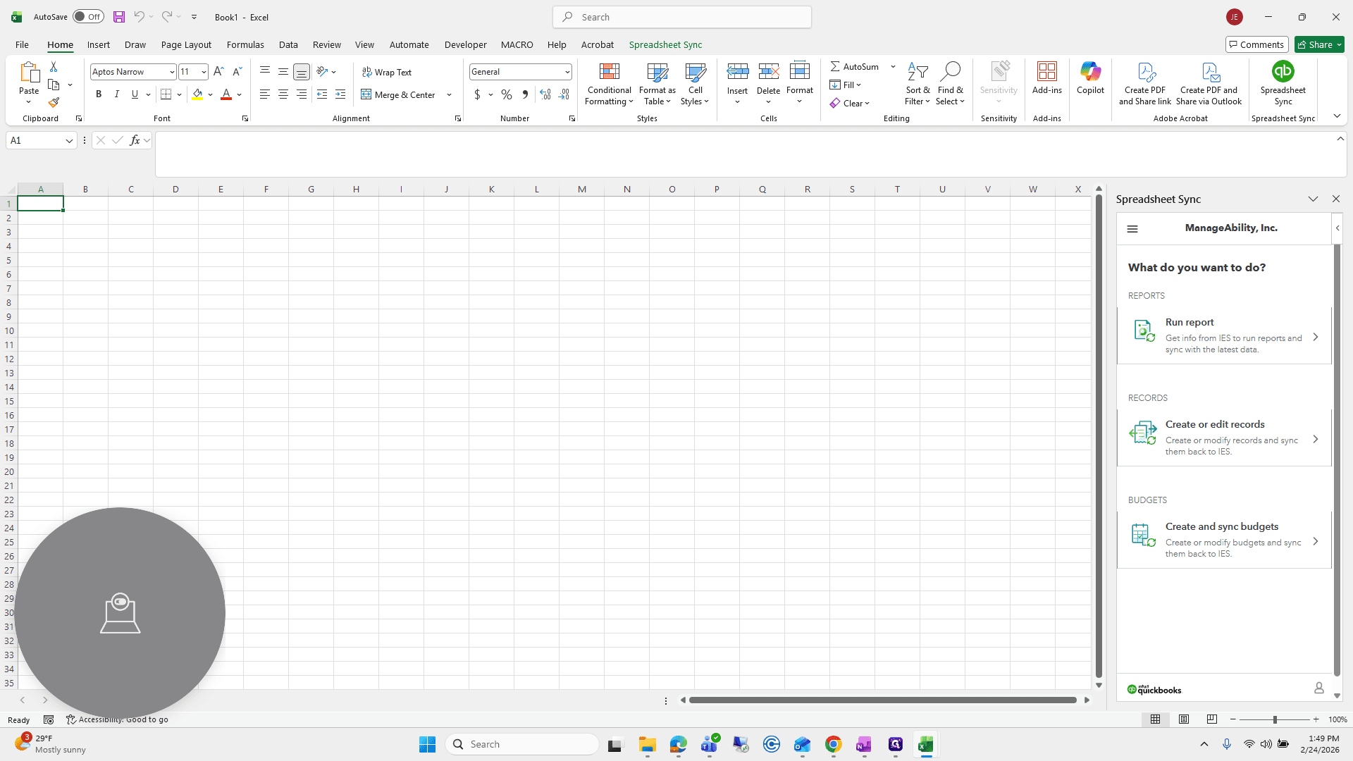
Task: Toggle Wrap Text
Action: (x=387, y=72)
